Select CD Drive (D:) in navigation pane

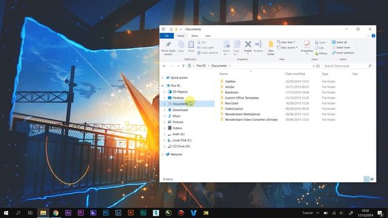click(x=181, y=147)
